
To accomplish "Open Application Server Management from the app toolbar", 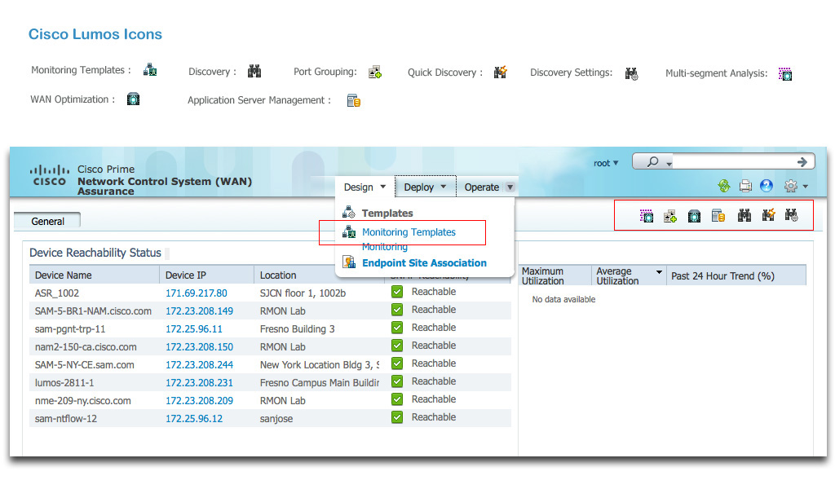I will coord(718,216).
